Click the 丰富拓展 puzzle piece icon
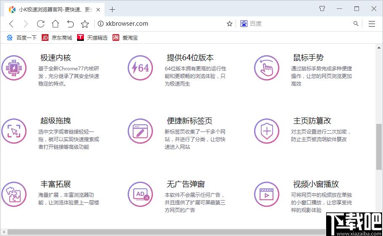The height and width of the screenshot is (236, 383). (x=13, y=194)
